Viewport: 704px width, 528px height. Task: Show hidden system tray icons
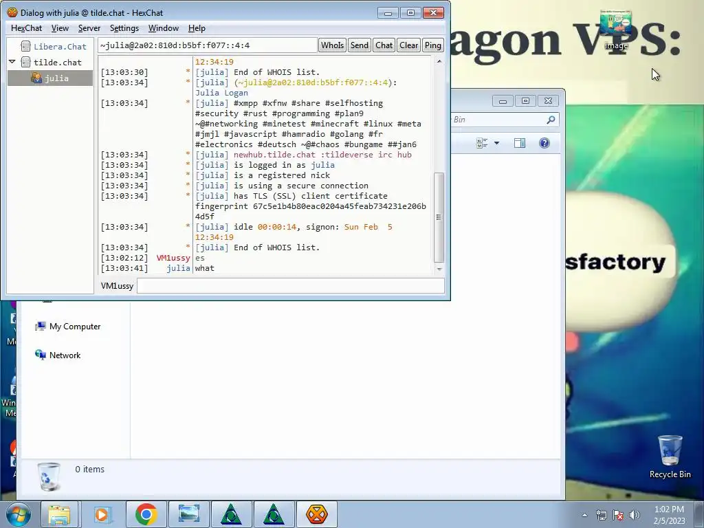coord(584,515)
